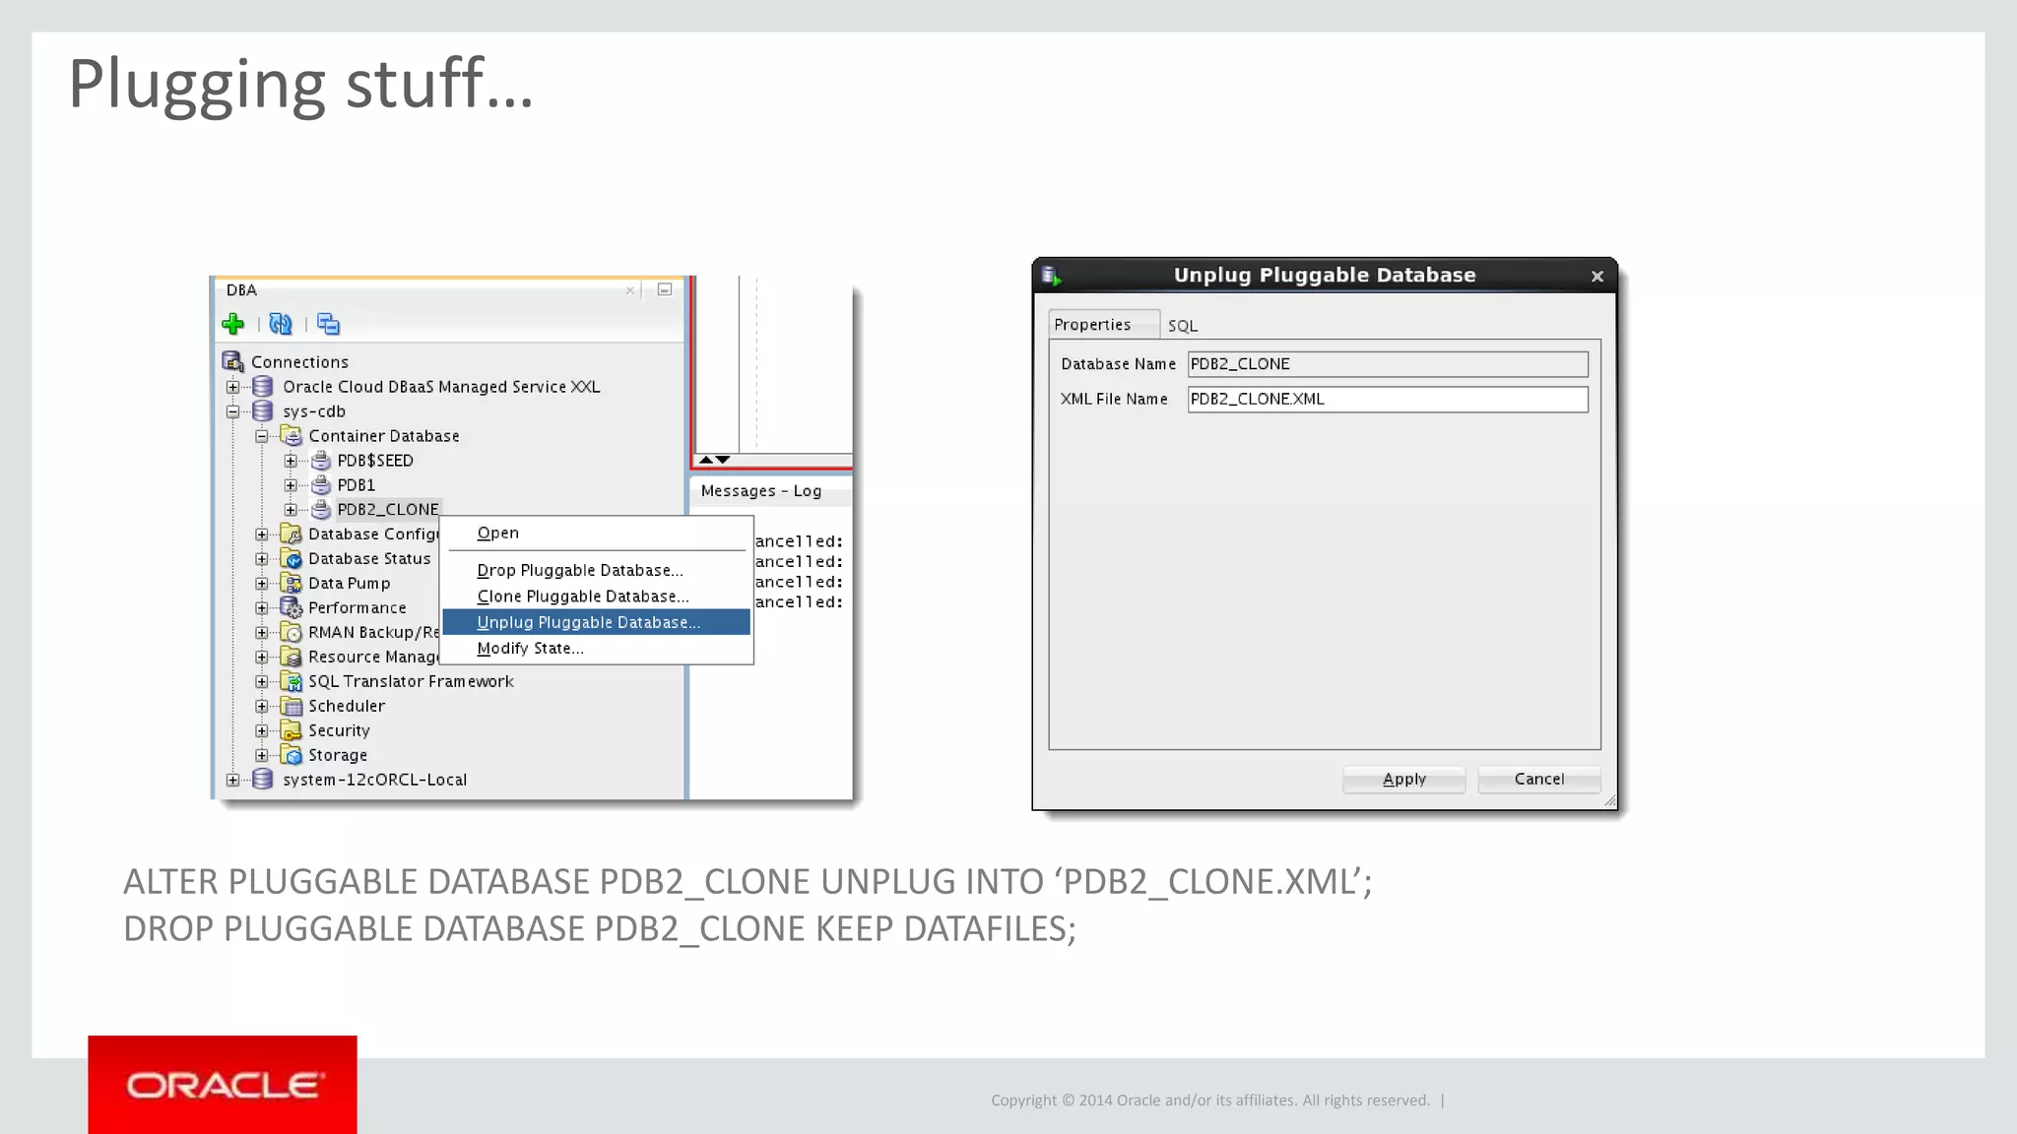Click the dialog resize grip corner
The height and width of the screenshot is (1134, 2017).
(1609, 801)
